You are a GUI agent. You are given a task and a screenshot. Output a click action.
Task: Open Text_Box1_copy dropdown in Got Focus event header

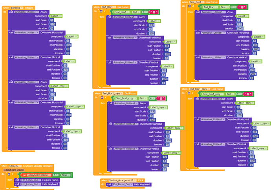coord(112,94)
